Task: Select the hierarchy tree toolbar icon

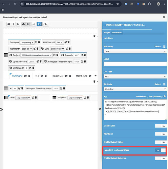Action: (23, 24)
